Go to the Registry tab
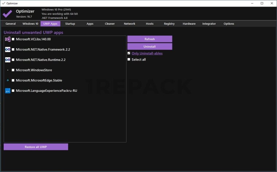The image size is (277, 172). 169,24
